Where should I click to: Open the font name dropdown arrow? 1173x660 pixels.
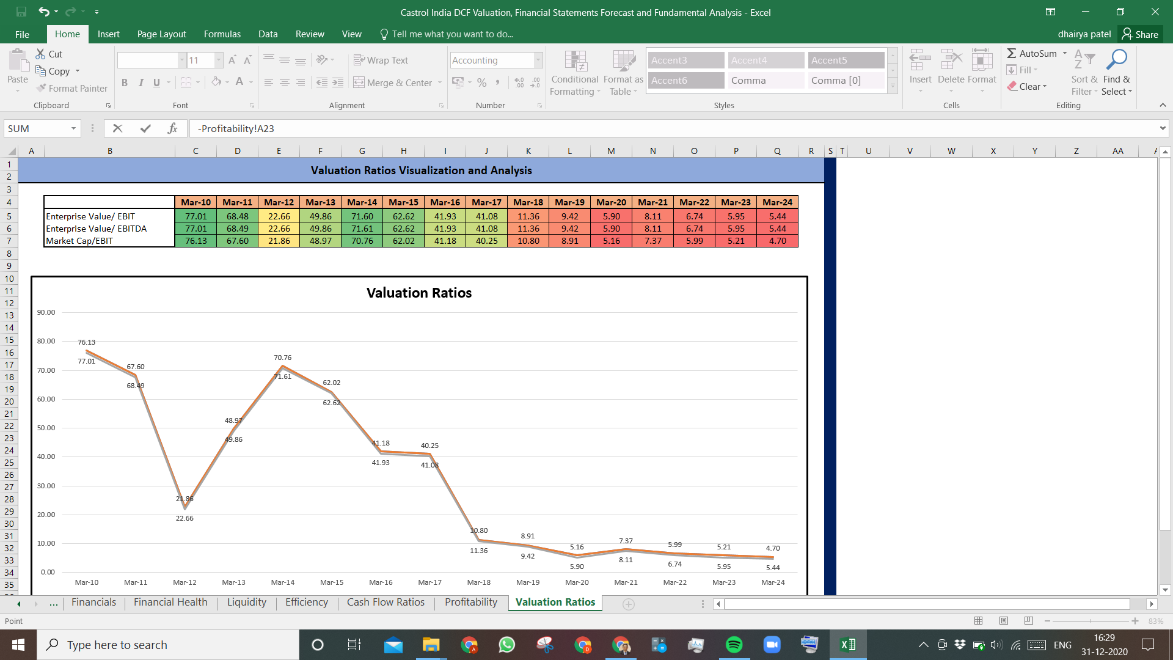(182, 60)
